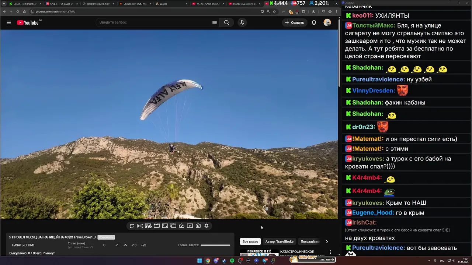
Task: Start voice search with microphone icon
Action: (x=242, y=22)
